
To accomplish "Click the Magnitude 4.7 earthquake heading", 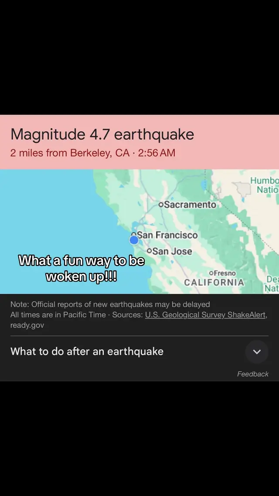I will tap(102, 134).
